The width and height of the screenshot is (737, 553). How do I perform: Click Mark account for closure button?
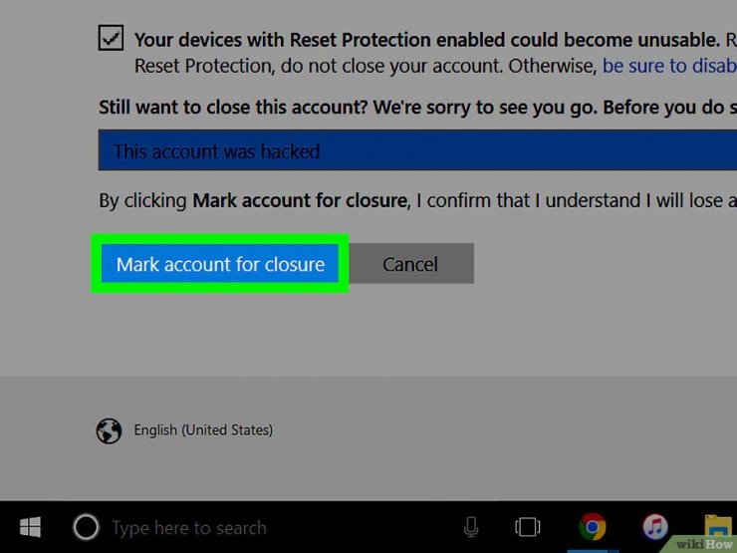click(x=220, y=264)
